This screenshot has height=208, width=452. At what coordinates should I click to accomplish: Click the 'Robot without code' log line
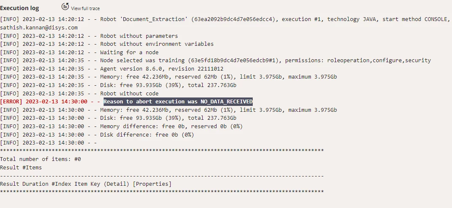79,94
